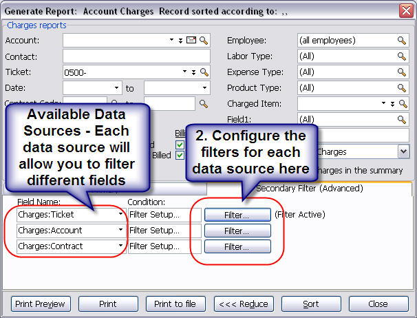Image resolution: width=417 pixels, height=318 pixels.
Task: Switch to Secondary Filter (Advanced) tab
Action: [309, 188]
